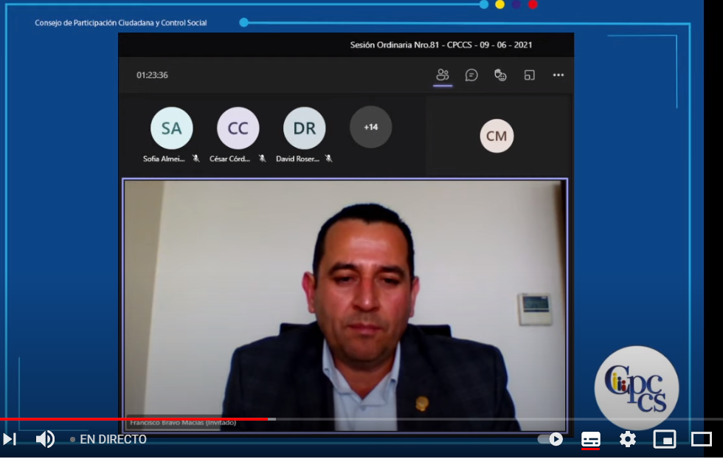Click the name Sofia Almei...
Screen dimensions: 723x459
(164, 159)
